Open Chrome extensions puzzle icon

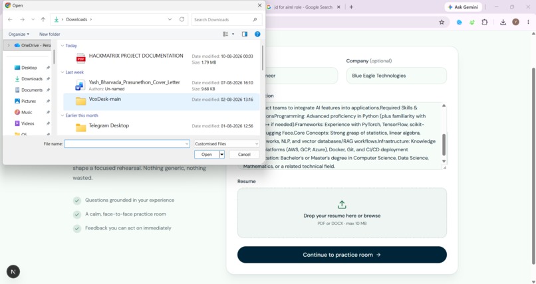(x=484, y=22)
